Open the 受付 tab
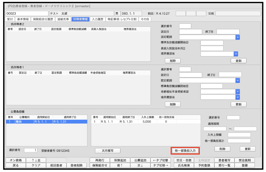This screenshot has width=266, height=172. [10, 19]
